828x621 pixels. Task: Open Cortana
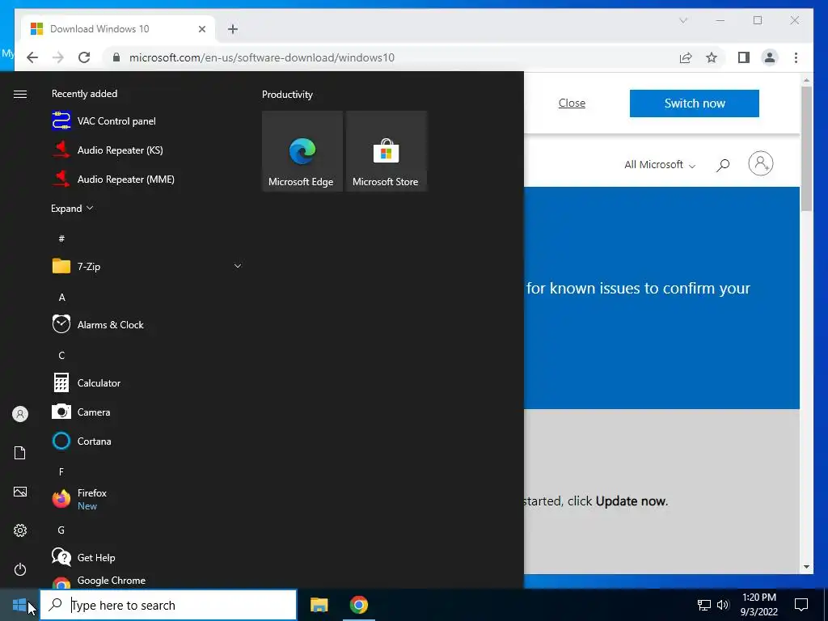click(x=147, y=441)
